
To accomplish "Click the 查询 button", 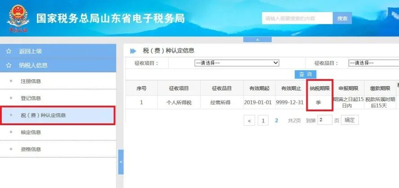I will click(x=305, y=74).
